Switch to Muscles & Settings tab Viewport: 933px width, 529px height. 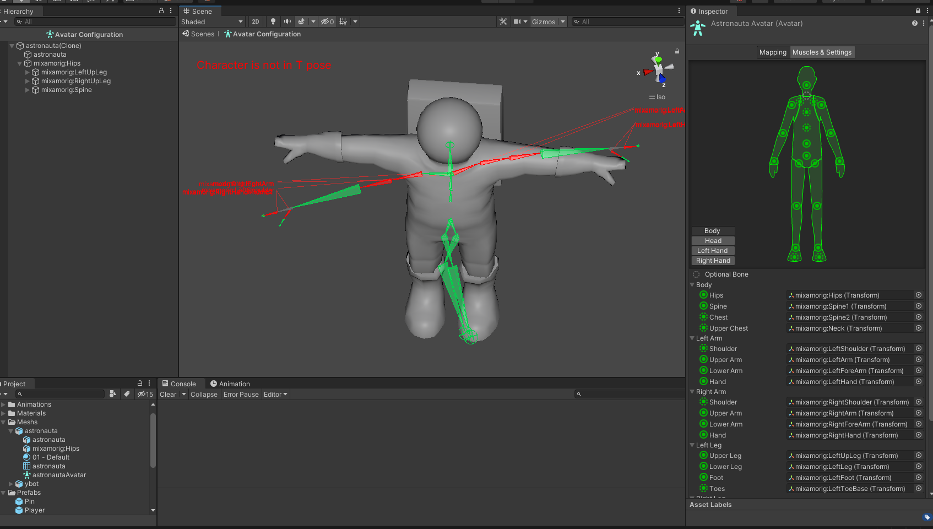click(822, 52)
